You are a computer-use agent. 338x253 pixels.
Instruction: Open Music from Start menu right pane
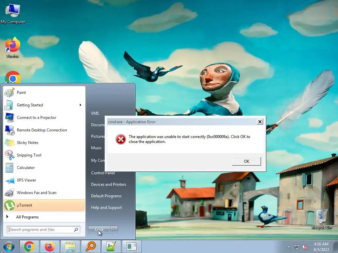pyautogui.click(x=96, y=148)
